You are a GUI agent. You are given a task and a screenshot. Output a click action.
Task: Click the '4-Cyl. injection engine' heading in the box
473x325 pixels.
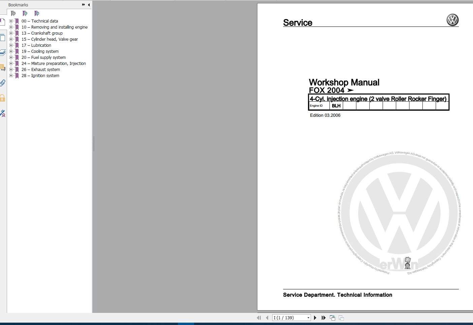coord(378,99)
